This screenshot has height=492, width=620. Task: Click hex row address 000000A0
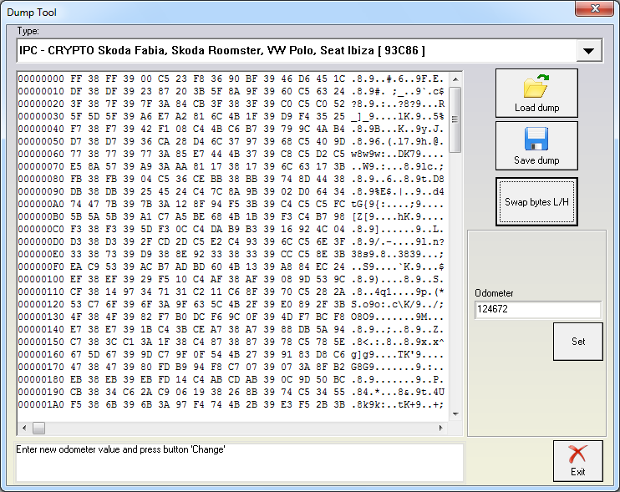pos(41,205)
